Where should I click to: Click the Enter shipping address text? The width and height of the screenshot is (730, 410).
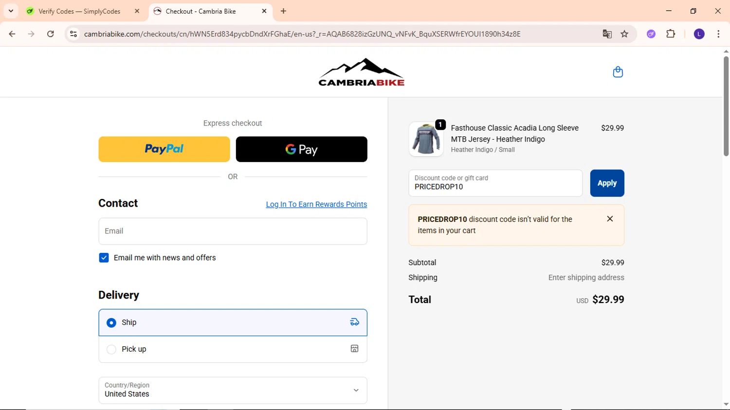pos(586,278)
